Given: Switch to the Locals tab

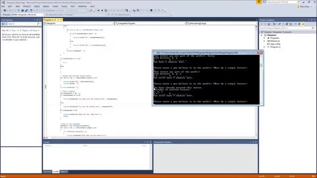Looking at the screenshot, I should click(x=56, y=172).
